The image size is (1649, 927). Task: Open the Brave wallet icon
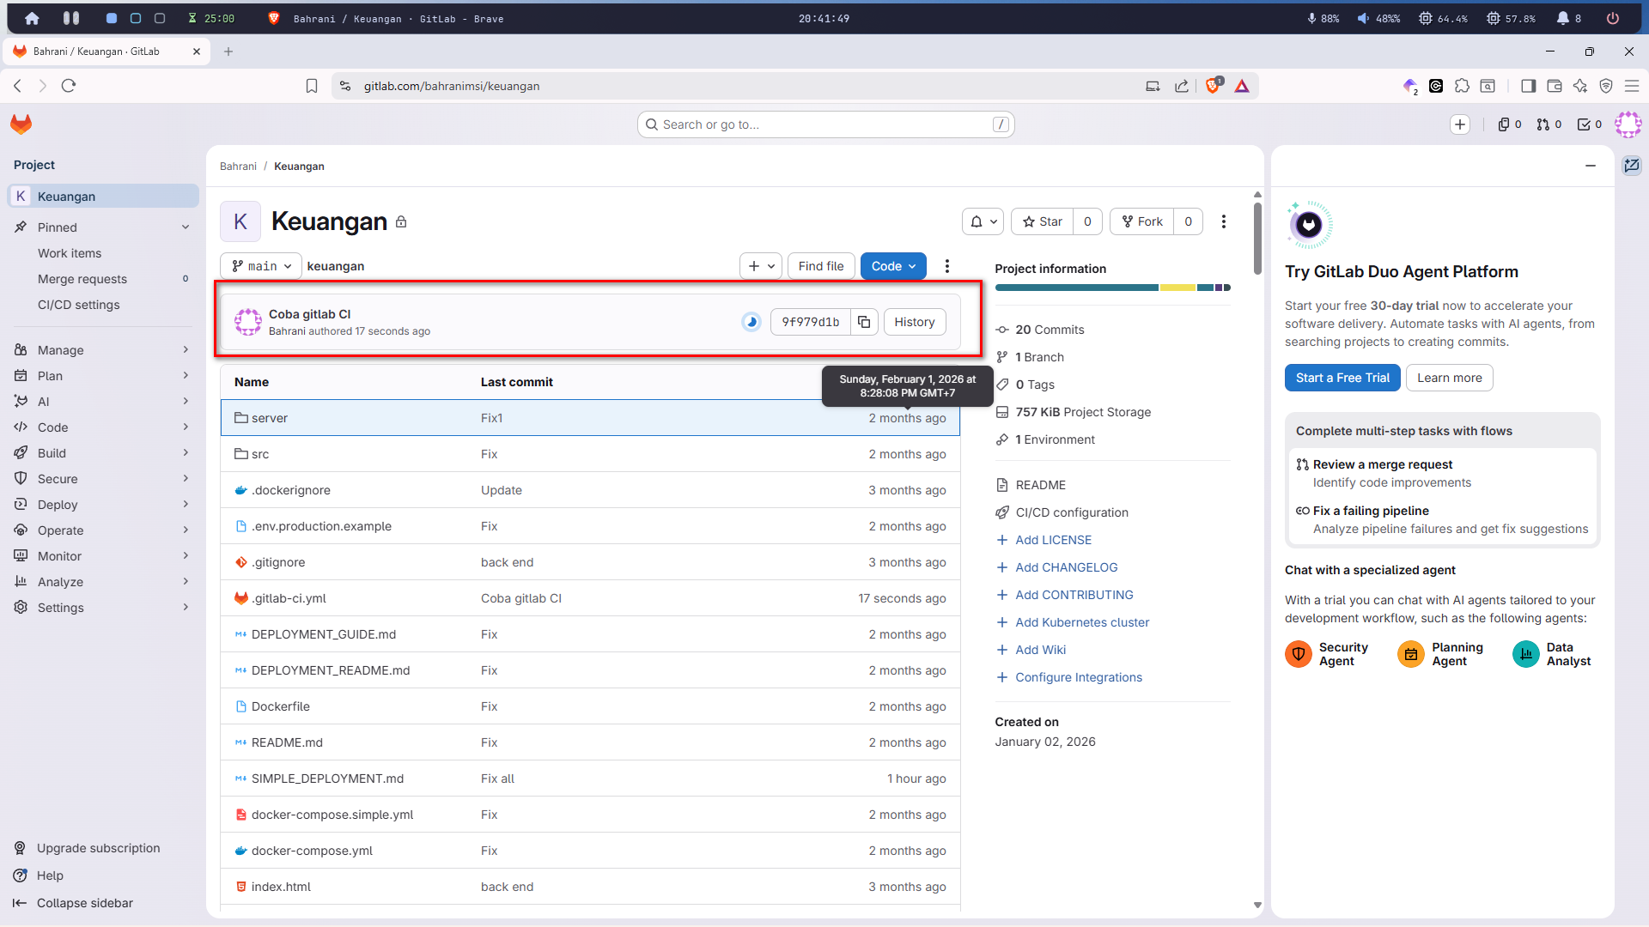point(1554,86)
